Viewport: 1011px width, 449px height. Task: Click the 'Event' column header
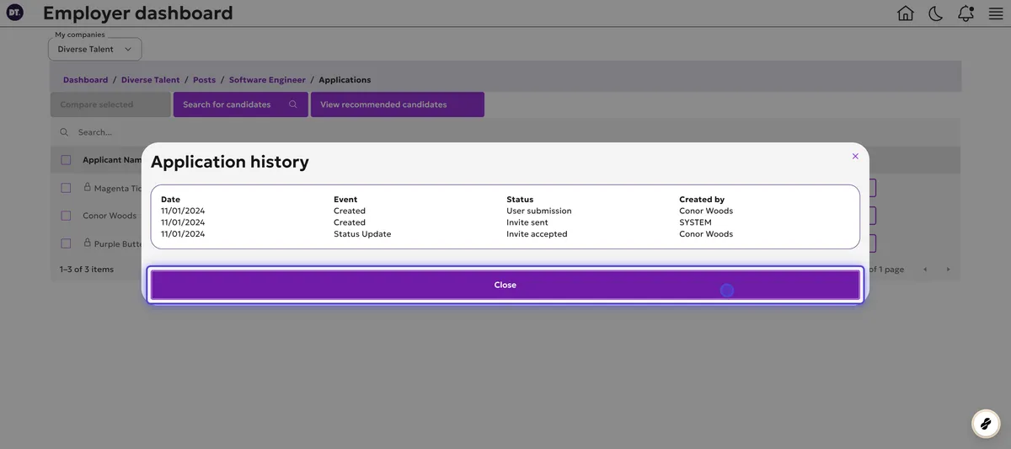pos(345,200)
